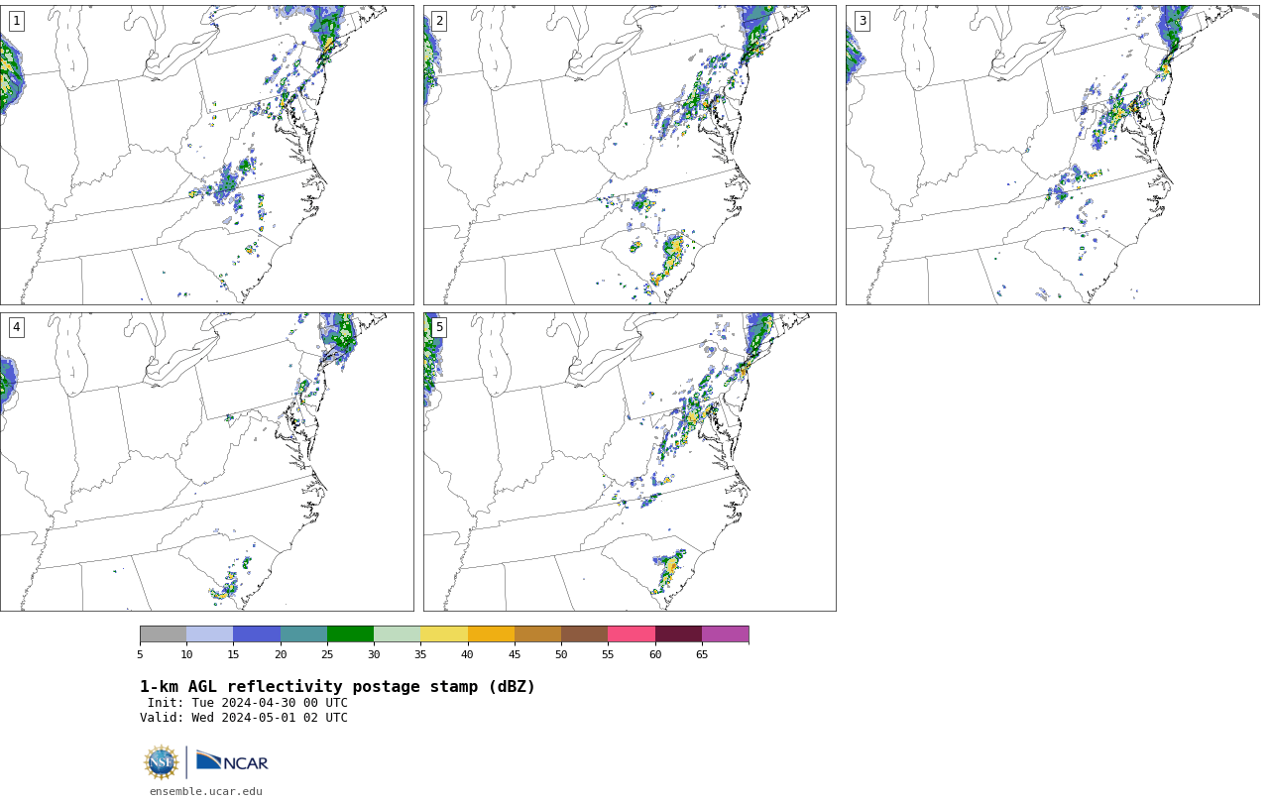Click the light lavender 10-15 dBZ swatch
Viewport: 1269px width, 802px height.
pos(209,634)
